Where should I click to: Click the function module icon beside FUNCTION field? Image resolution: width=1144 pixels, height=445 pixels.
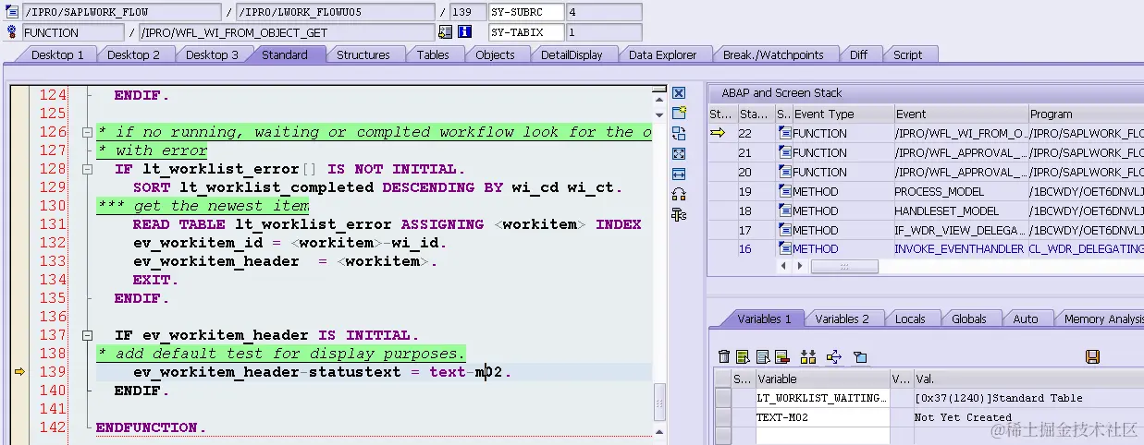[12, 31]
